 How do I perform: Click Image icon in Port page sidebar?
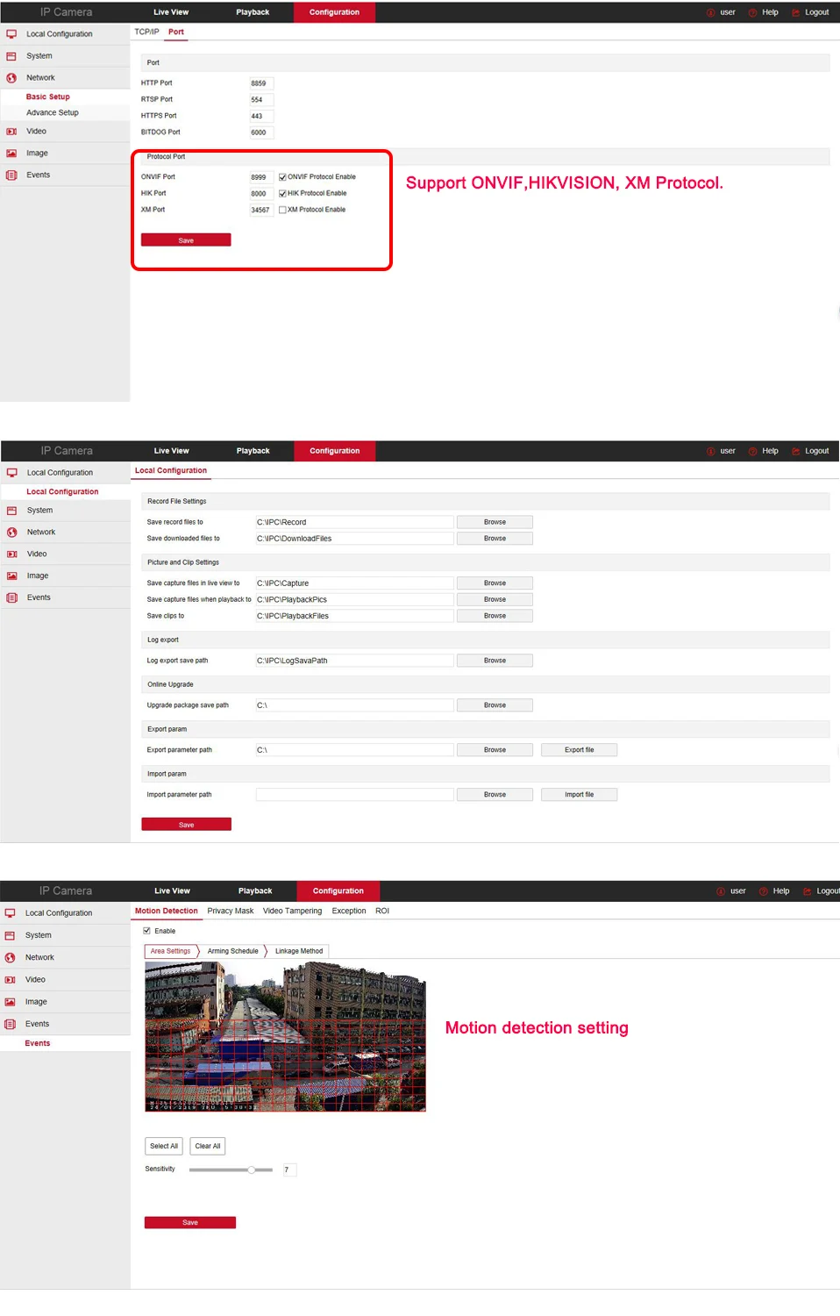(x=11, y=154)
